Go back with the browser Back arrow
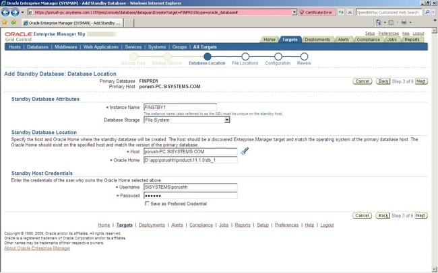Viewport: 438px width, 273px height. tap(5, 12)
